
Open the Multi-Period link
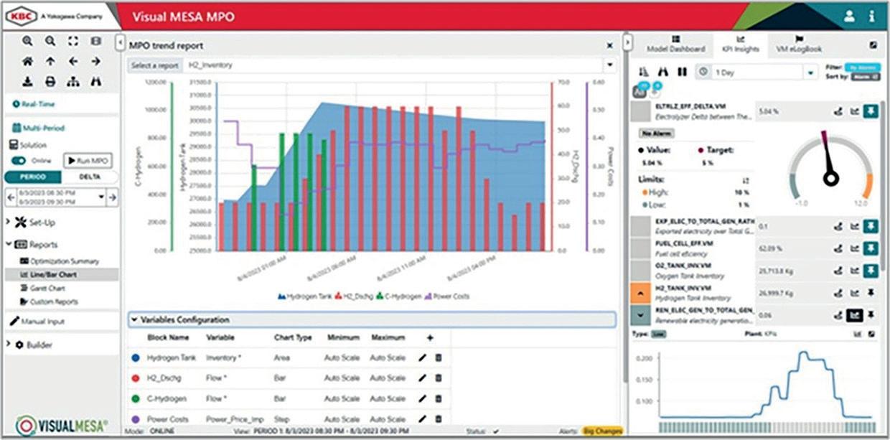click(39, 128)
